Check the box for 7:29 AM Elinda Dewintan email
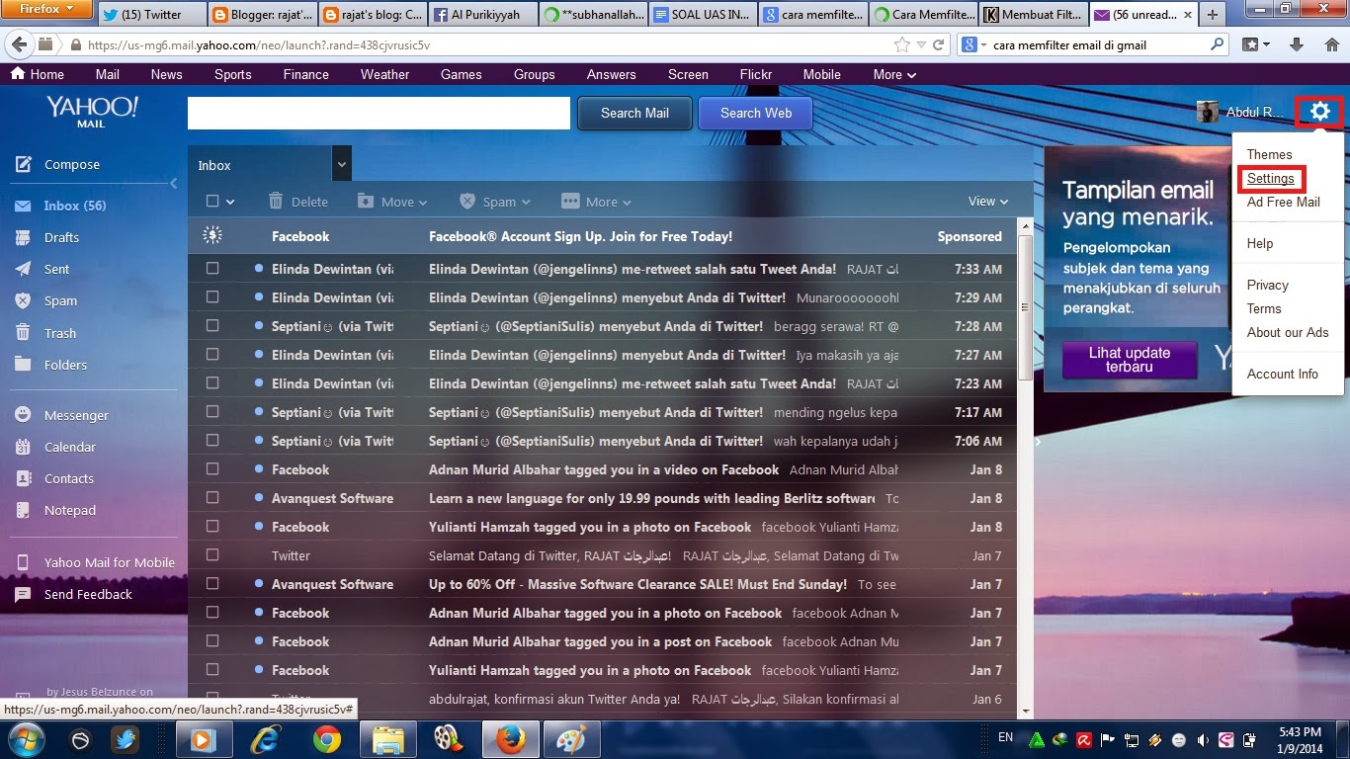Viewport: 1350px width, 759px height. [211, 296]
